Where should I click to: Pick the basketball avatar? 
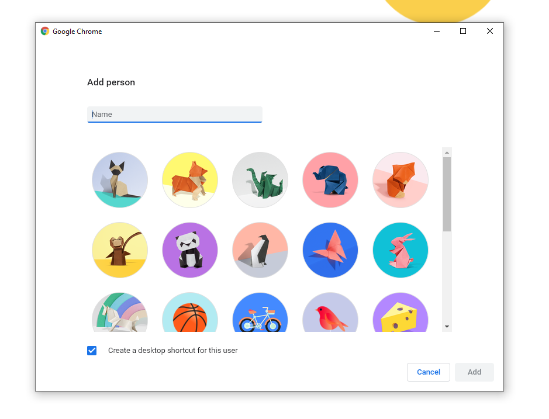(190, 312)
